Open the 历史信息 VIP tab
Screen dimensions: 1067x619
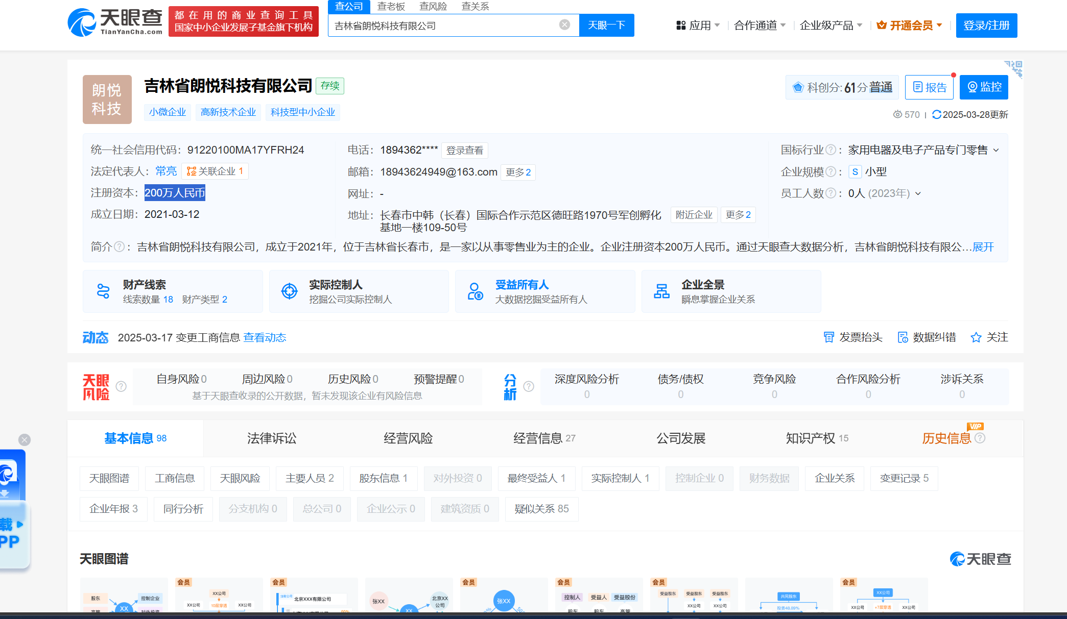(953, 438)
